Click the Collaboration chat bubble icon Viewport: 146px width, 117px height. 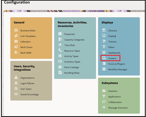click(x=104, y=102)
